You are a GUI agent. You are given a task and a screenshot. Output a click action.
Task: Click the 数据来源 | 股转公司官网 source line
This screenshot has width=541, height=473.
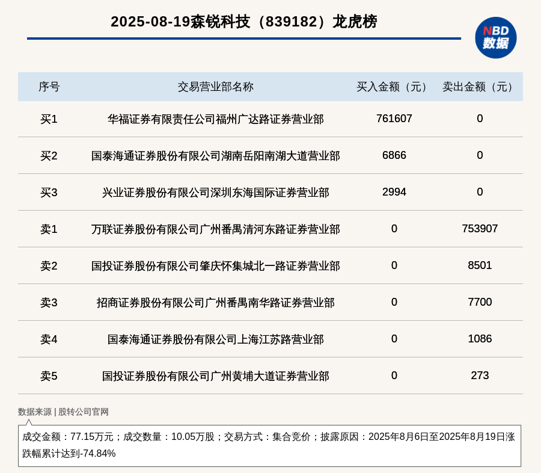coord(63,412)
